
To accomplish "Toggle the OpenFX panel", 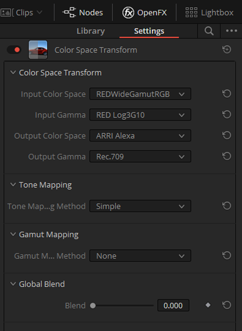I will pos(144,12).
